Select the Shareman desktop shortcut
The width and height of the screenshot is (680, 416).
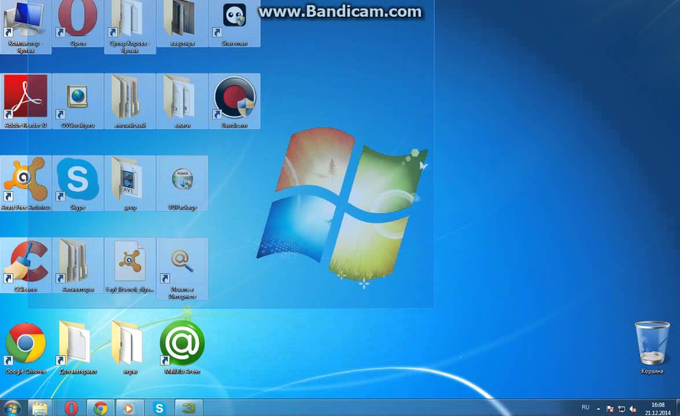pos(234,22)
